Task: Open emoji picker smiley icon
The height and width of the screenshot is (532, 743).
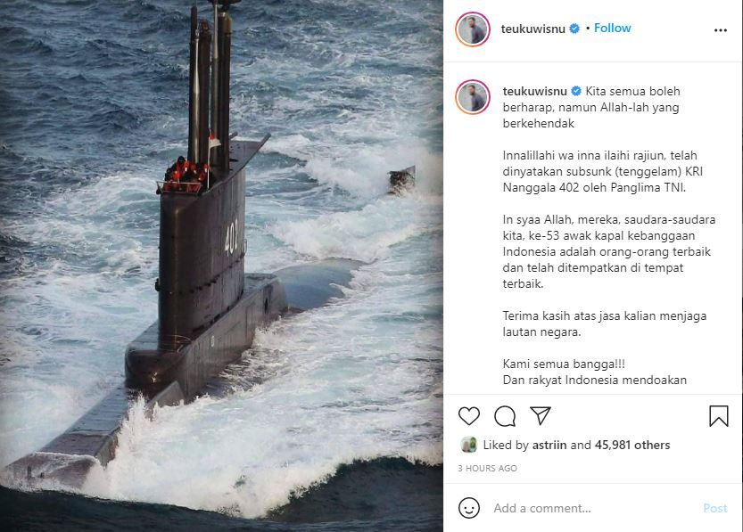Action: (x=469, y=508)
